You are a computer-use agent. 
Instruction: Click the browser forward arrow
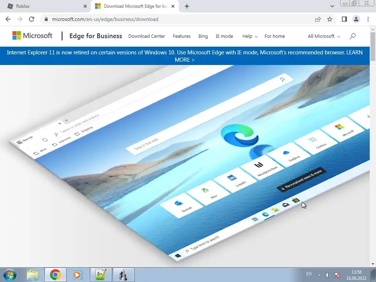coord(20,19)
